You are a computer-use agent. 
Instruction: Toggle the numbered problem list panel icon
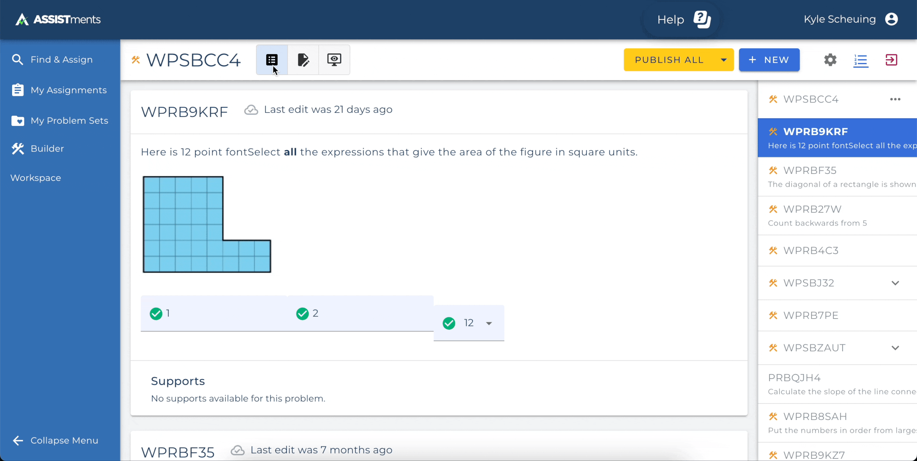point(861,60)
